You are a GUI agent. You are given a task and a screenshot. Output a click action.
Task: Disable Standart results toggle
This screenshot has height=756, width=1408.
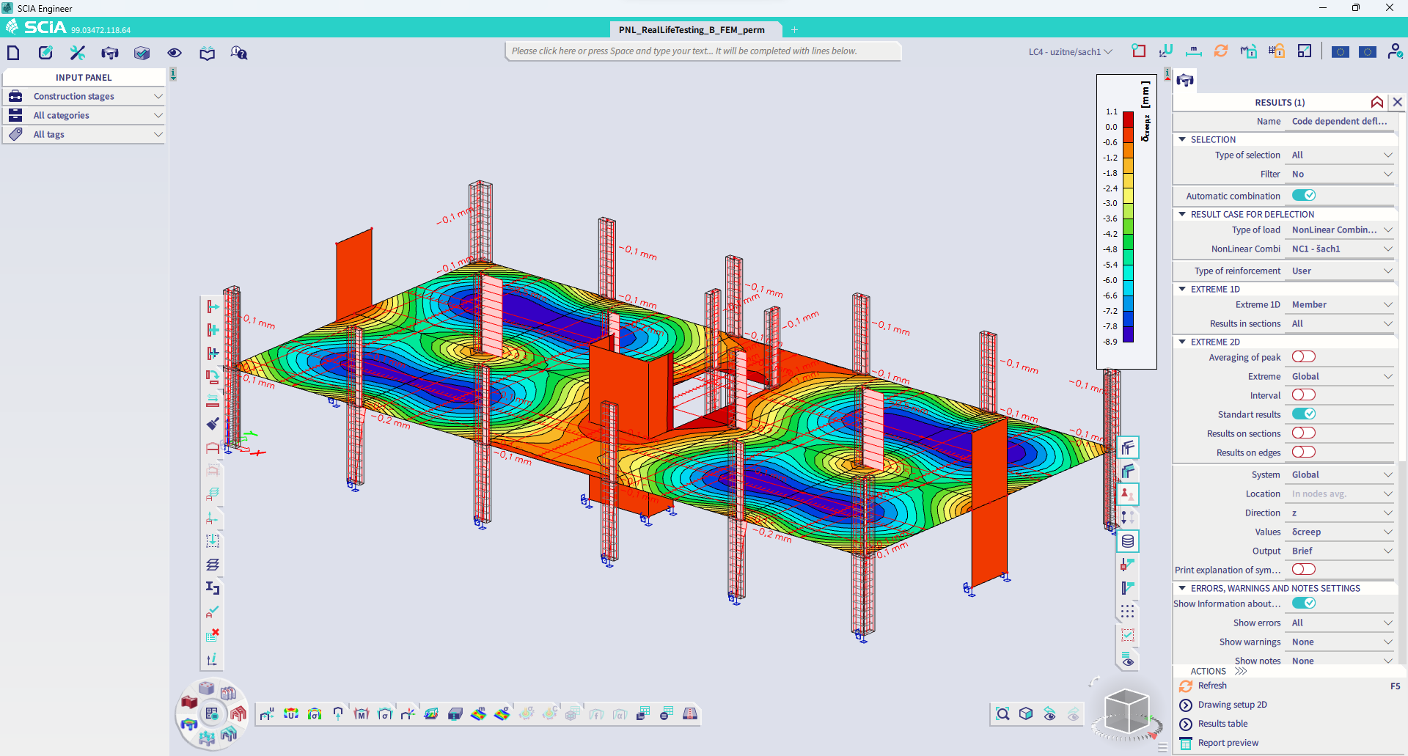pos(1305,414)
